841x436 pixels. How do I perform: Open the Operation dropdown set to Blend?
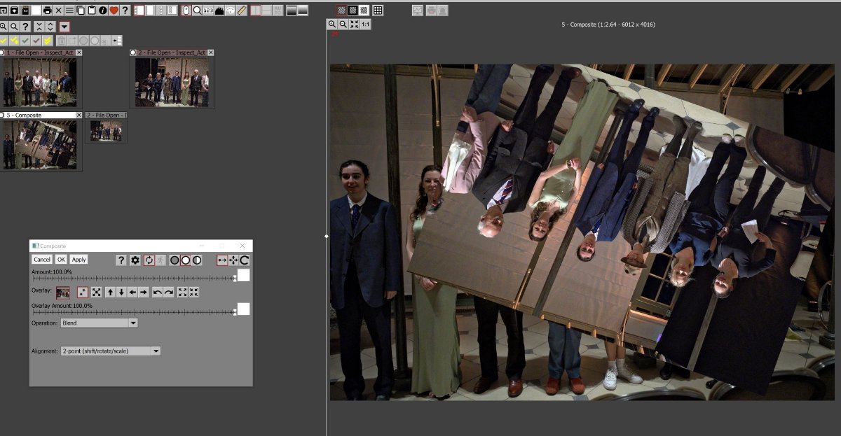pyautogui.click(x=99, y=323)
